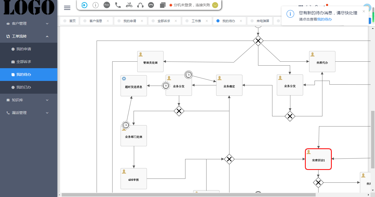Image resolution: width=375 pixels, height=197 pixels.
Task: Select the 业务部门处理 task node
Action: click(x=134, y=136)
